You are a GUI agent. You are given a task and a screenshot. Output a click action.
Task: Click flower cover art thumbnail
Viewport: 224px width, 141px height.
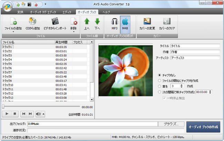[125, 71]
